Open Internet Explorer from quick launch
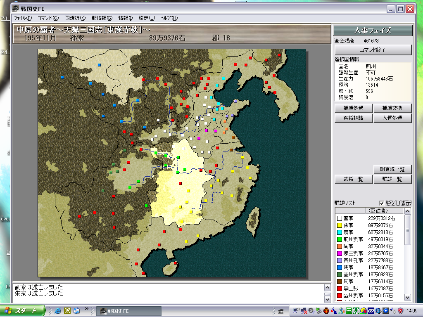Screen dimensions: 423x317 pos(57,311)
